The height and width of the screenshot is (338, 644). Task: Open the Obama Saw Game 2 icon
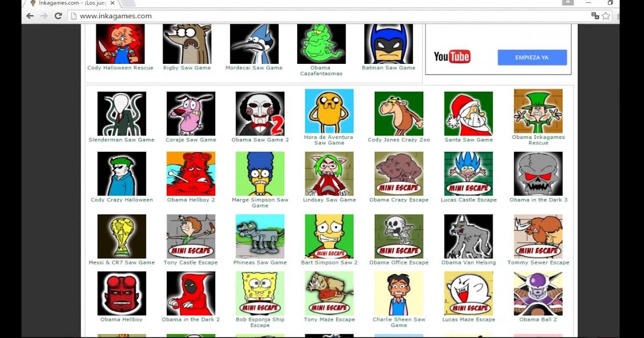(260, 113)
